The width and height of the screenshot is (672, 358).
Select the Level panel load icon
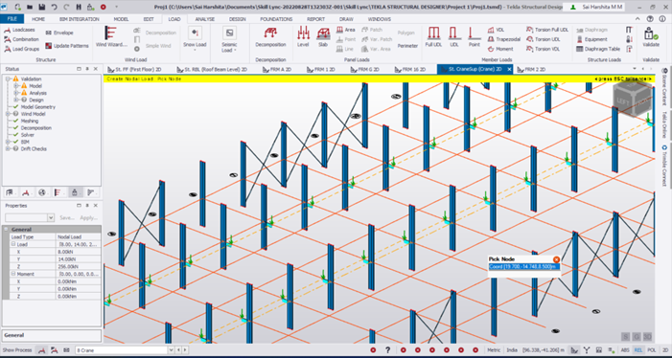click(303, 36)
